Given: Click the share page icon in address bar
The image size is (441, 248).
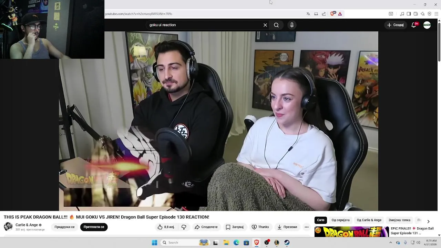Looking at the screenshot, I should (x=324, y=14).
